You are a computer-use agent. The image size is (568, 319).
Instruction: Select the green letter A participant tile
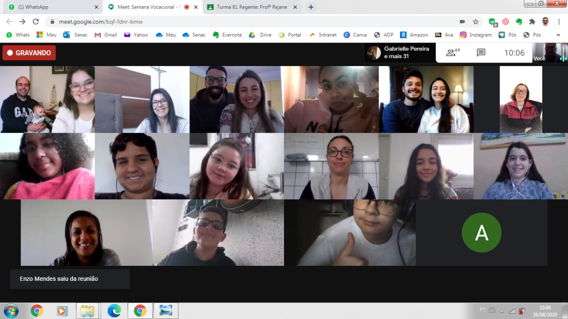click(481, 233)
